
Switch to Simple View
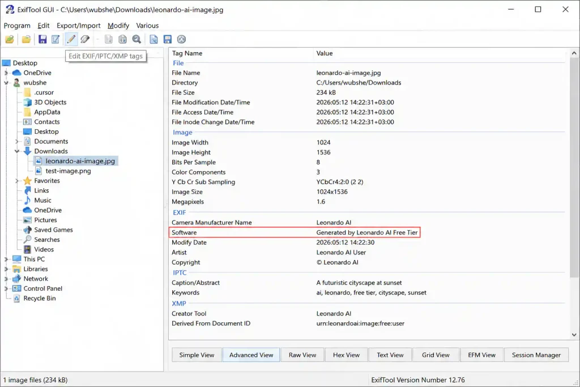coord(197,355)
